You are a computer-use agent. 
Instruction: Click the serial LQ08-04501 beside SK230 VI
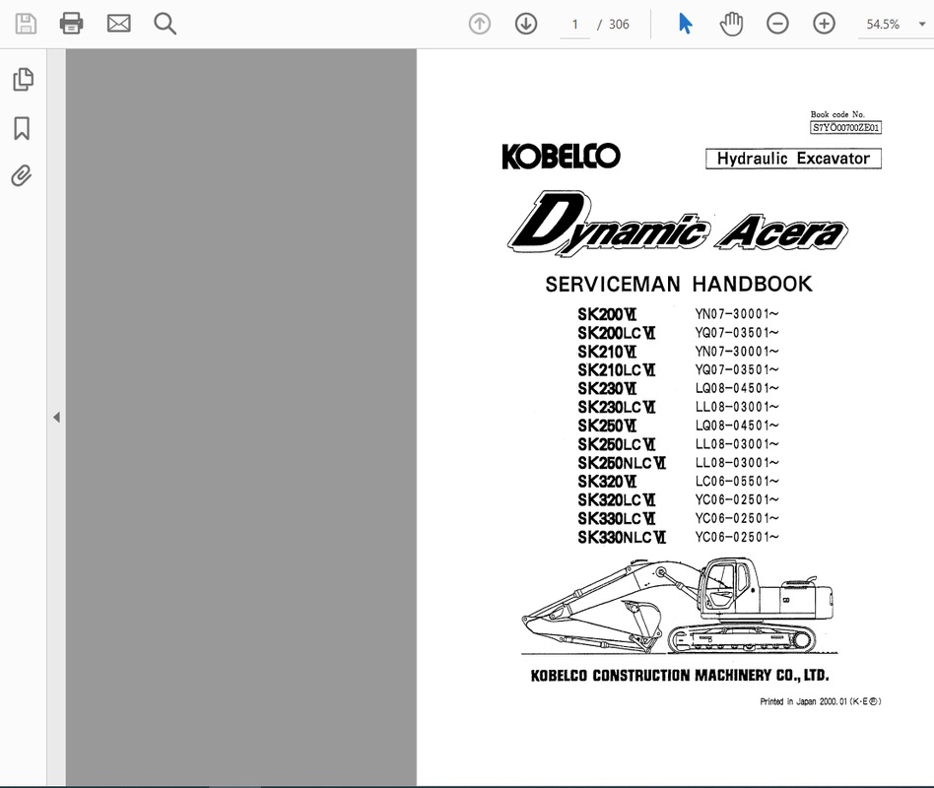tap(737, 388)
